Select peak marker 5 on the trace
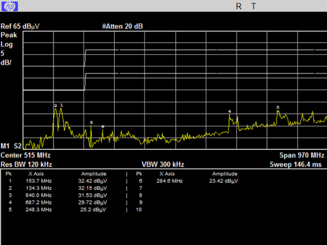 click(x=91, y=122)
